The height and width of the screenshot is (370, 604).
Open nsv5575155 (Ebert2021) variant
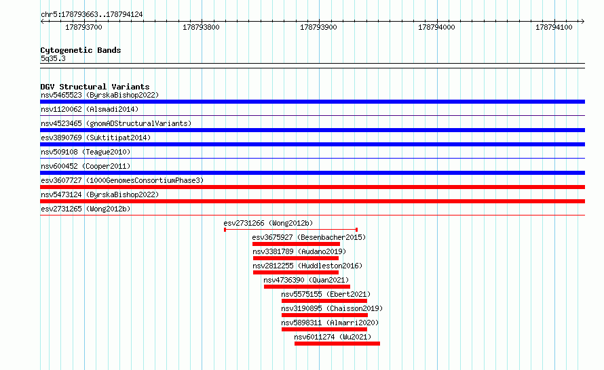click(326, 294)
